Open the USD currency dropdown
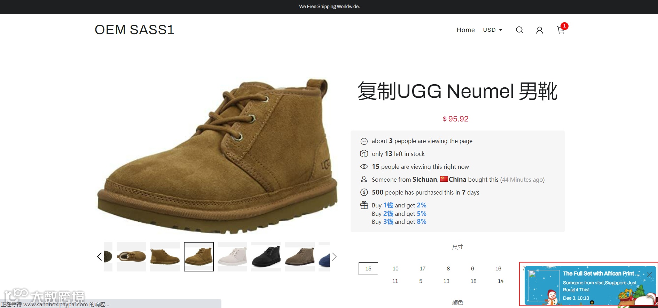658x308 pixels. tap(493, 30)
